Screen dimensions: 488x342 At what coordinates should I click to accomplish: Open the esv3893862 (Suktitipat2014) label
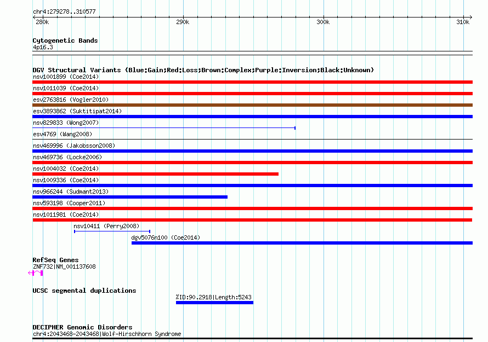(x=77, y=111)
